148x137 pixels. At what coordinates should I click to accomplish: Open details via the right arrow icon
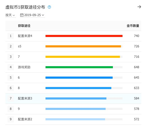click(x=139, y=7)
